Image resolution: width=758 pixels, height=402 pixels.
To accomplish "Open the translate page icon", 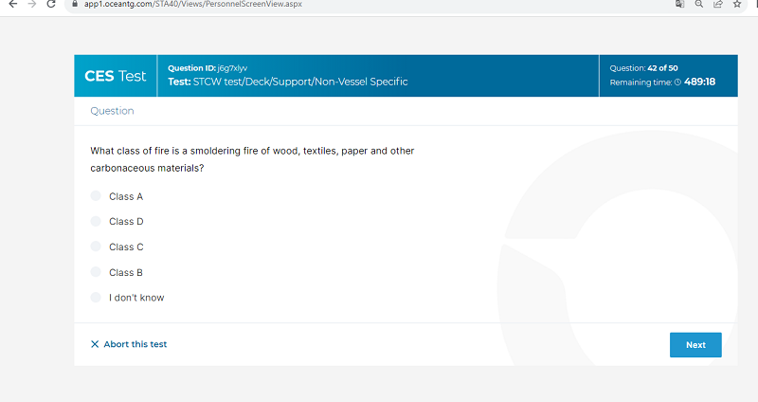I will [679, 4].
